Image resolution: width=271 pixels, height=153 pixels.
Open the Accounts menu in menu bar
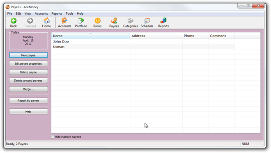(41, 13)
